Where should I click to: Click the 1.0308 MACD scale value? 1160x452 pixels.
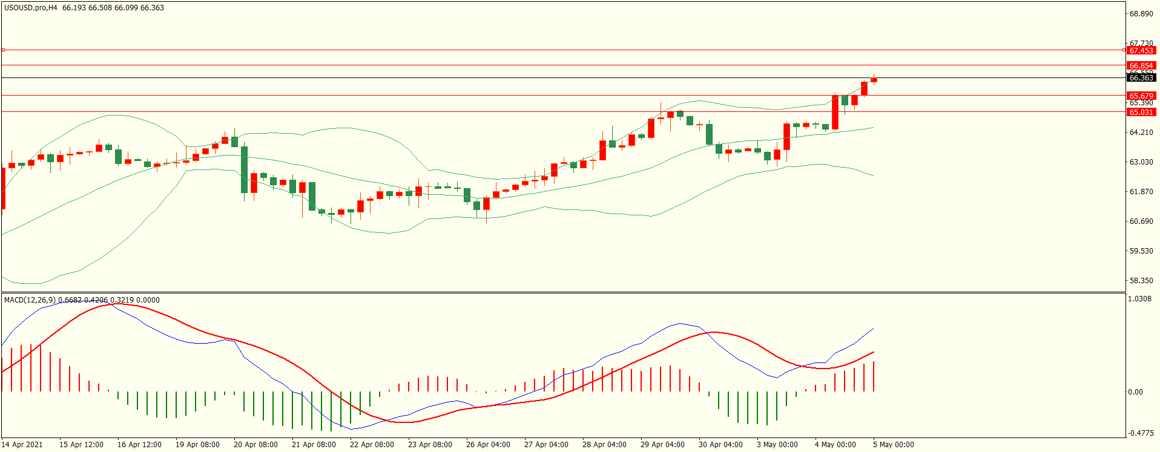tap(1141, 299)
